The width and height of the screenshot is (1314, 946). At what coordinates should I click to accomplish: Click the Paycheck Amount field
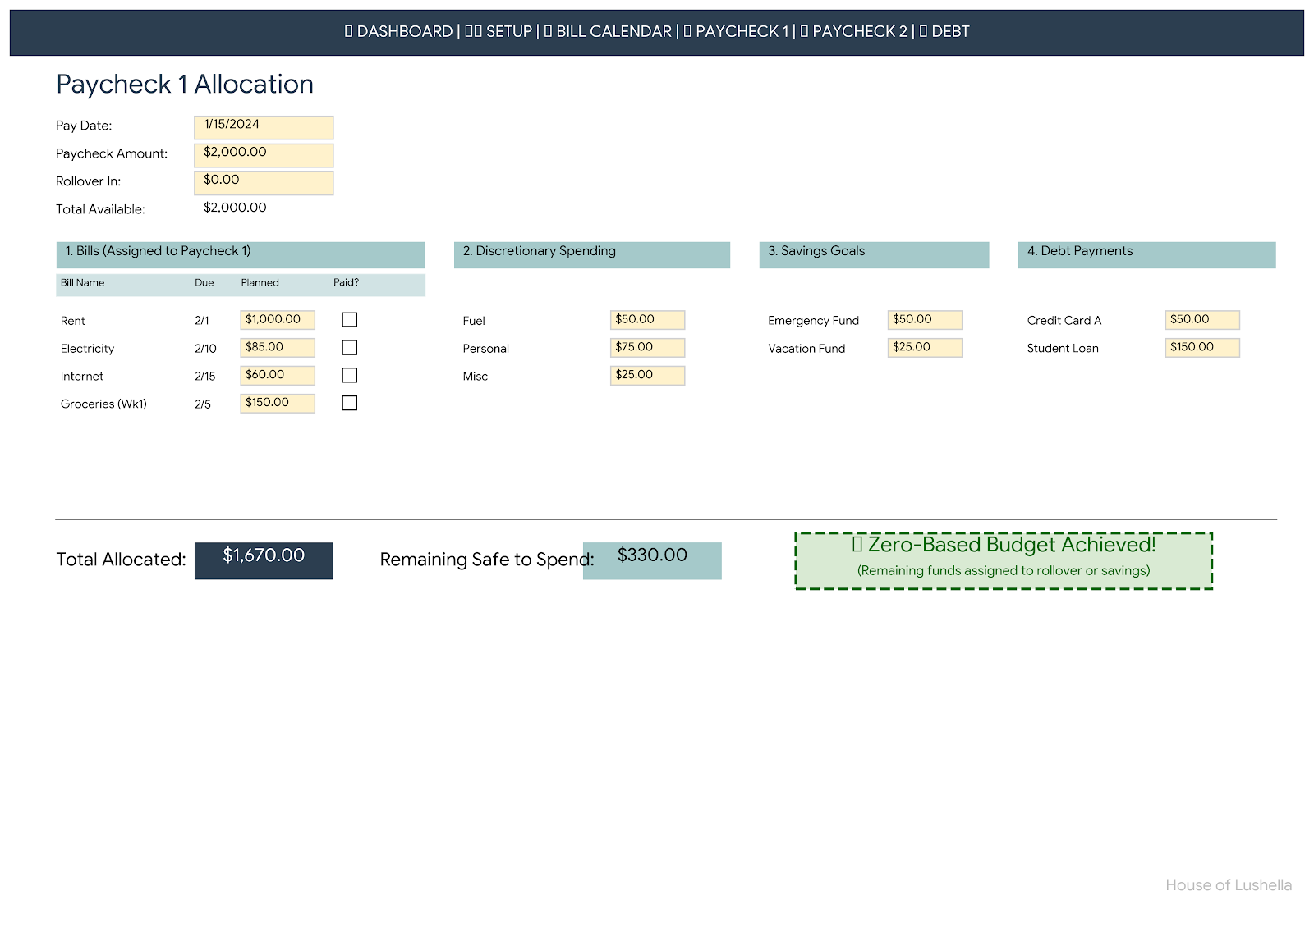[264, 155]
